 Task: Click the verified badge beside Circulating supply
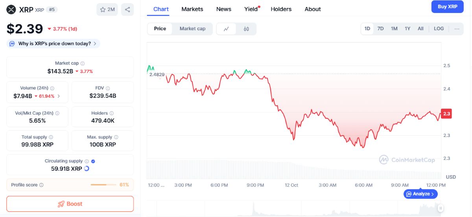[93, 161]
